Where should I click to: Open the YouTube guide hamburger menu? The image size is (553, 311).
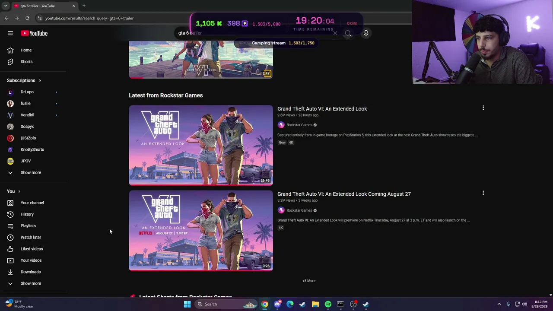pyautogui.click(x=10, y=33)
